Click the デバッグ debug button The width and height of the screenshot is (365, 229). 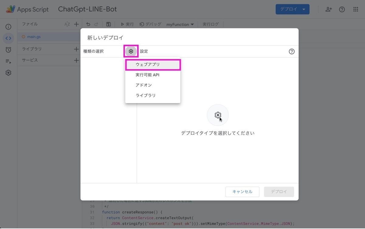pyautogui.click(x=150, y=24)
